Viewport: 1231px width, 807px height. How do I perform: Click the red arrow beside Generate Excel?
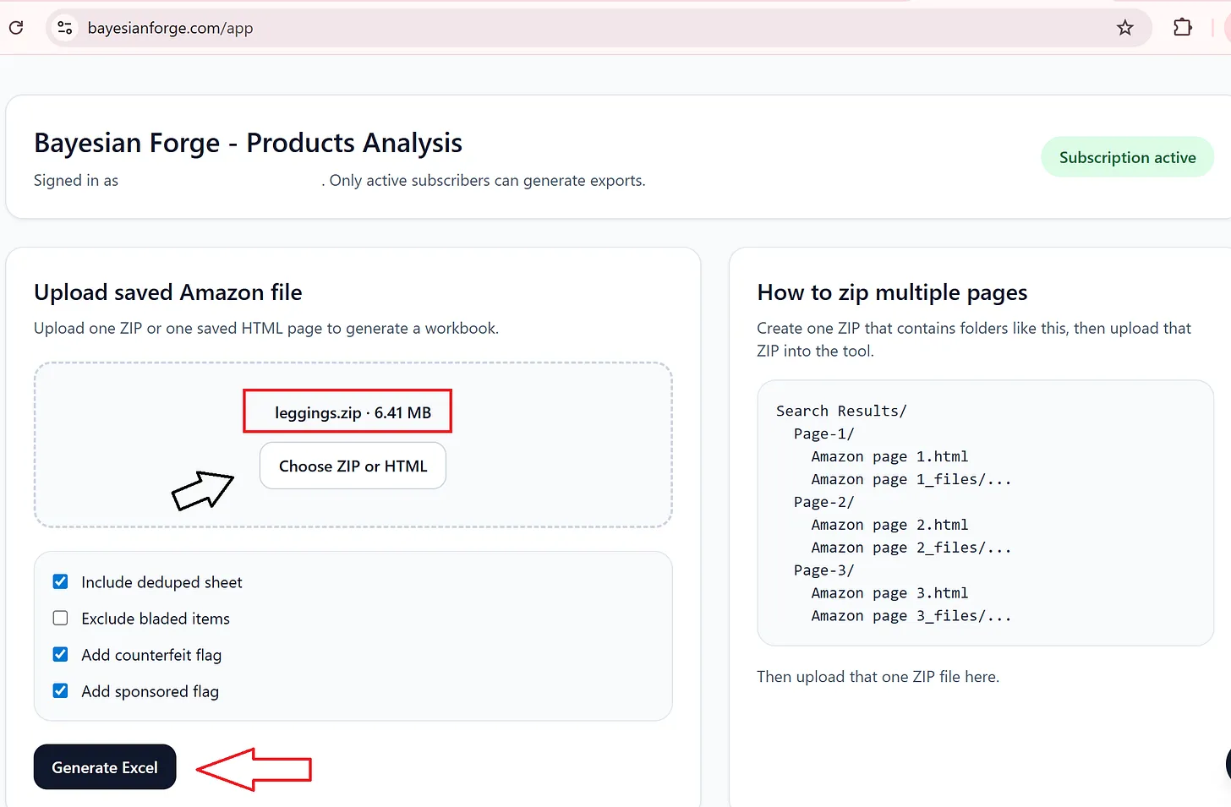254,769
